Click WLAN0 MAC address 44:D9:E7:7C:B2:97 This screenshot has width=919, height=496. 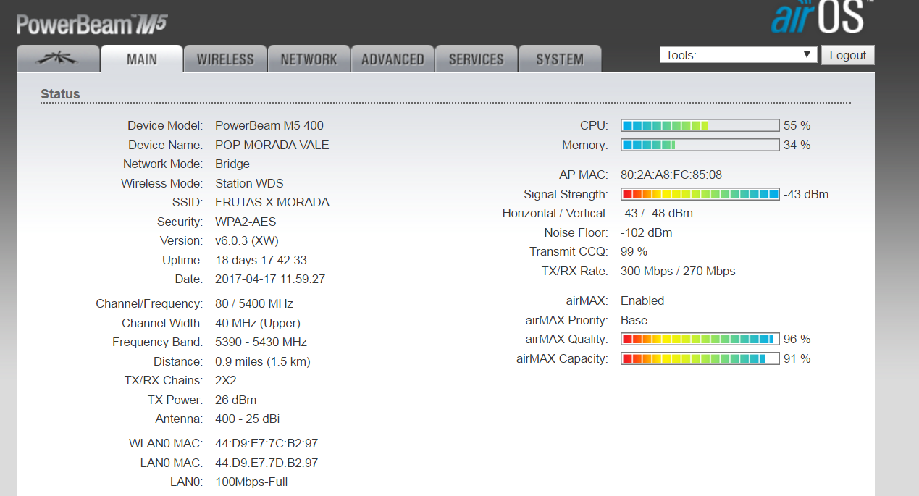click(x=267, y=443)
